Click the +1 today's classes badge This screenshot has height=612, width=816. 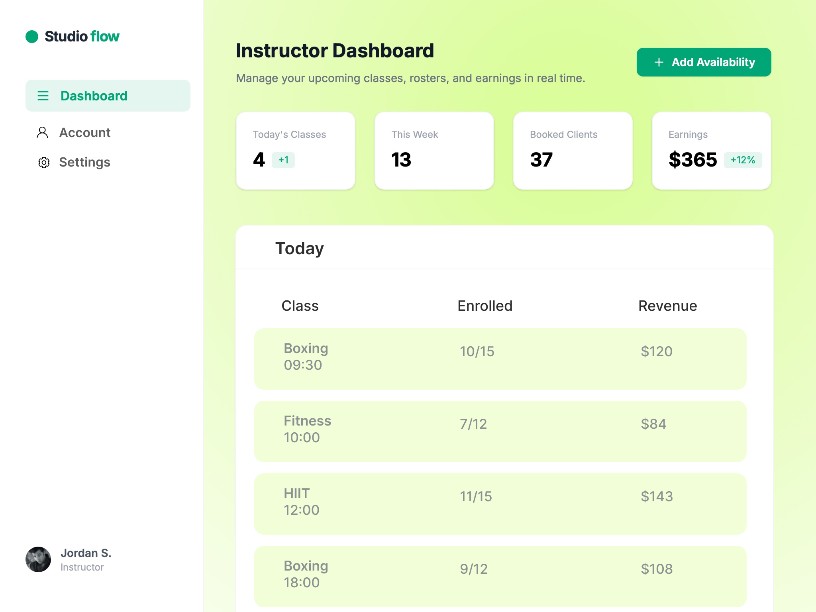tap(283, 160)
